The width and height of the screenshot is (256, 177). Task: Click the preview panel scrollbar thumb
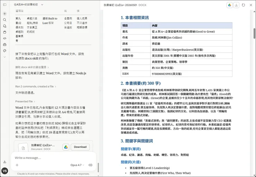click(x=254, y=34)
